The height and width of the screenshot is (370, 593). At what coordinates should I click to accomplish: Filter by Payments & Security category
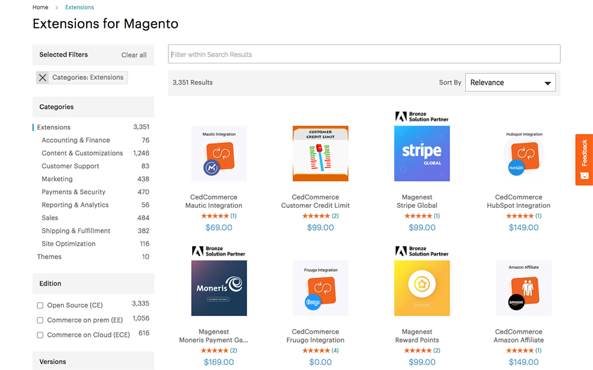(x=74, y=192)
